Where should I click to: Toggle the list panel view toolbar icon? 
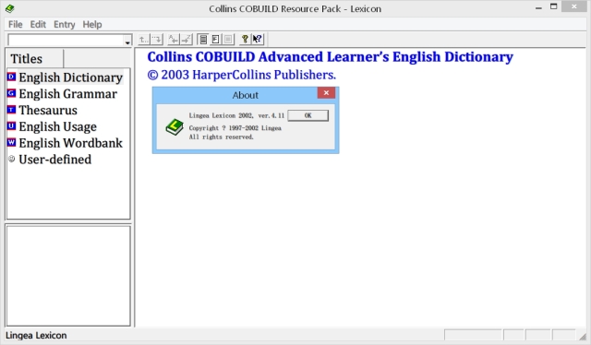(x=203, y=39)
